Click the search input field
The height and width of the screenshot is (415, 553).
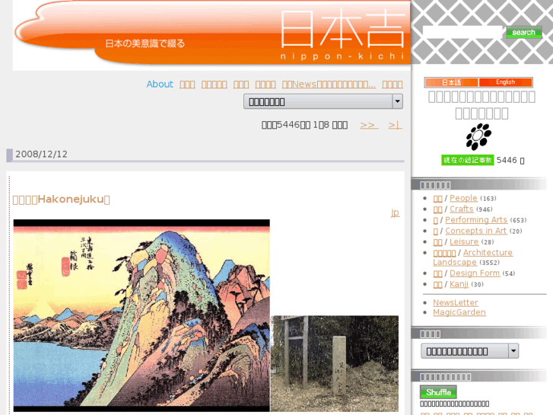pyautogui.click(x=462, y=32)
